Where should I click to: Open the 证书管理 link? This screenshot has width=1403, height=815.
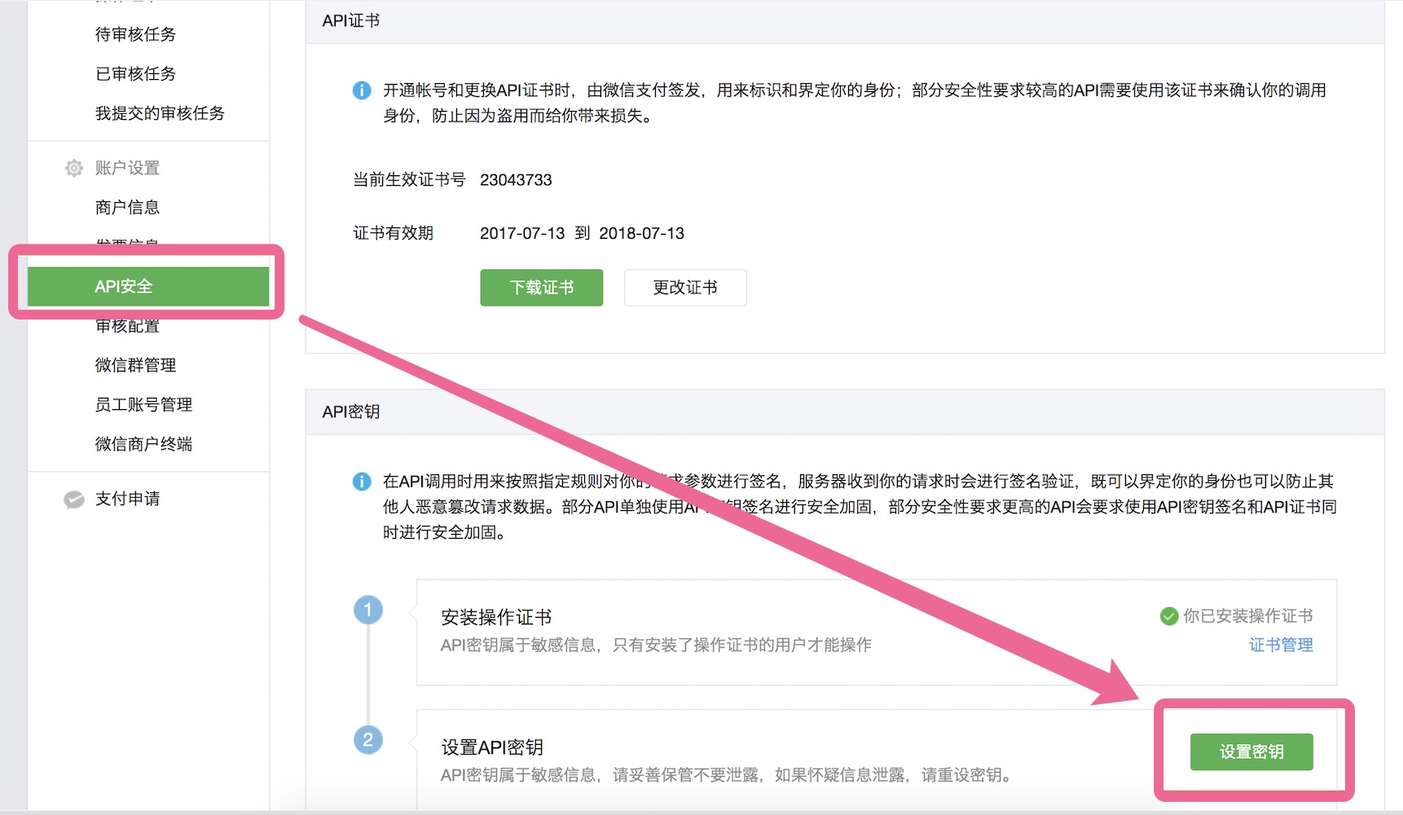pos(1280,645)
